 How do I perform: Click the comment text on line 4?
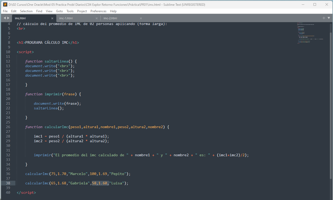pos(92,24)
